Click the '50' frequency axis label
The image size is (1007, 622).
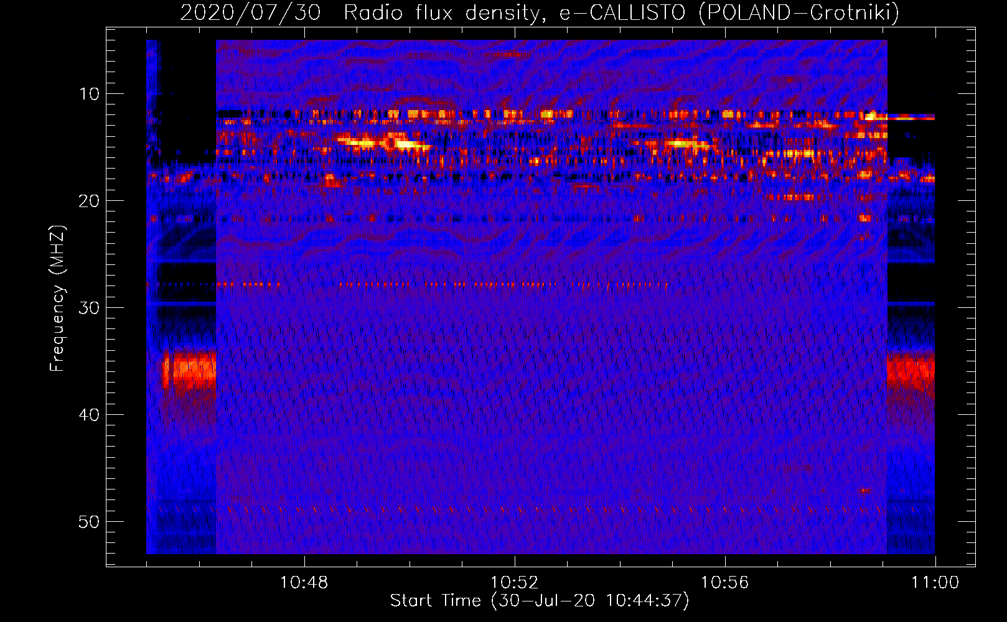pos(90,522)
